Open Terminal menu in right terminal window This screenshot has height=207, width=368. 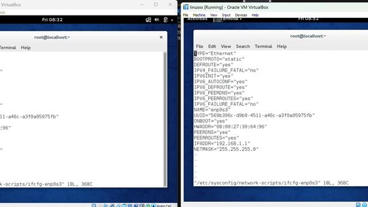[x=263, y=47]
